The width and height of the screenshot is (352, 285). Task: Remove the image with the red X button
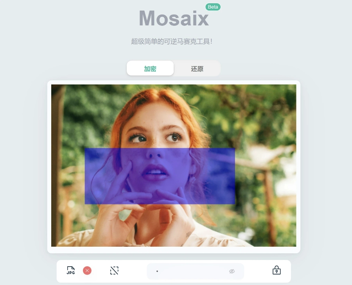pyautogui.click(x=87, y=271)
